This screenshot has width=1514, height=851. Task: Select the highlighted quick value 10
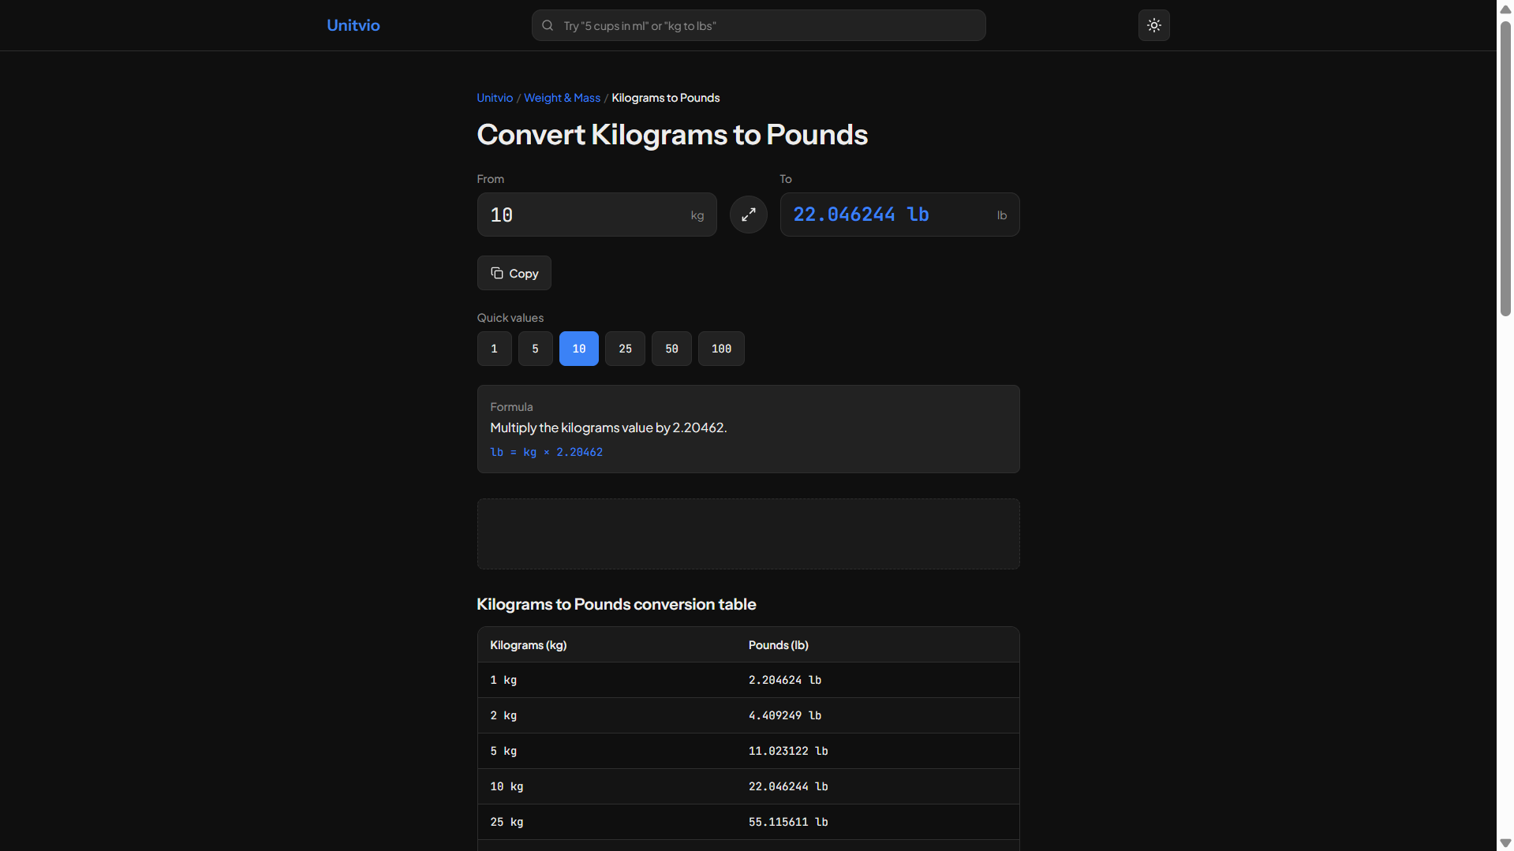[x=579, y=349]
